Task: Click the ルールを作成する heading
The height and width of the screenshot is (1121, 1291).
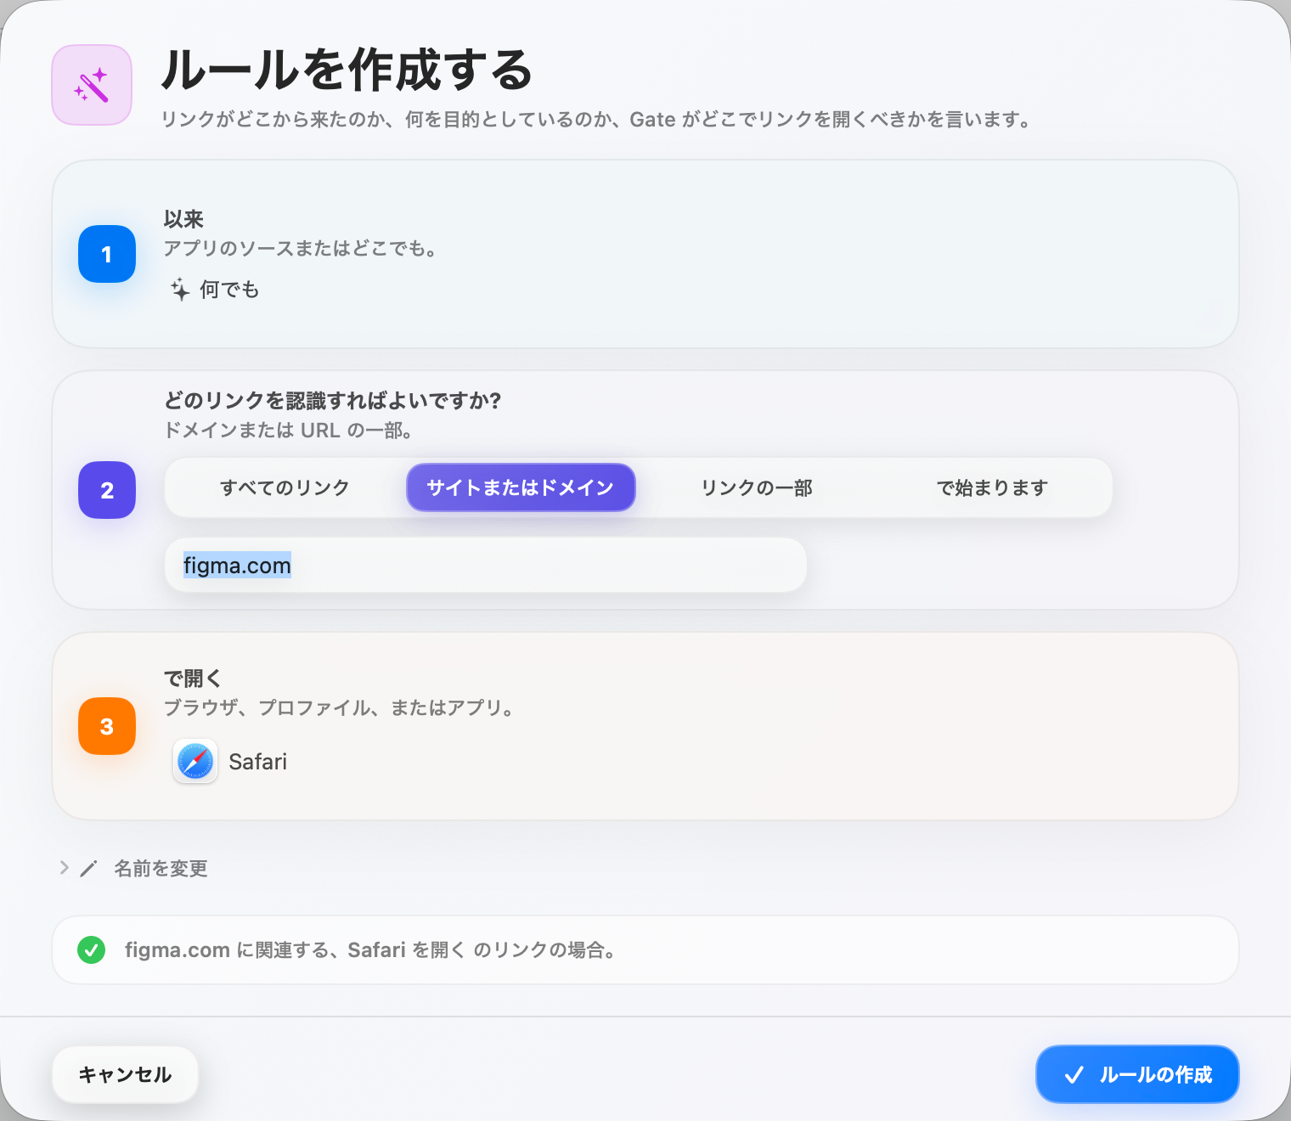Action: (x=347, y=70)
